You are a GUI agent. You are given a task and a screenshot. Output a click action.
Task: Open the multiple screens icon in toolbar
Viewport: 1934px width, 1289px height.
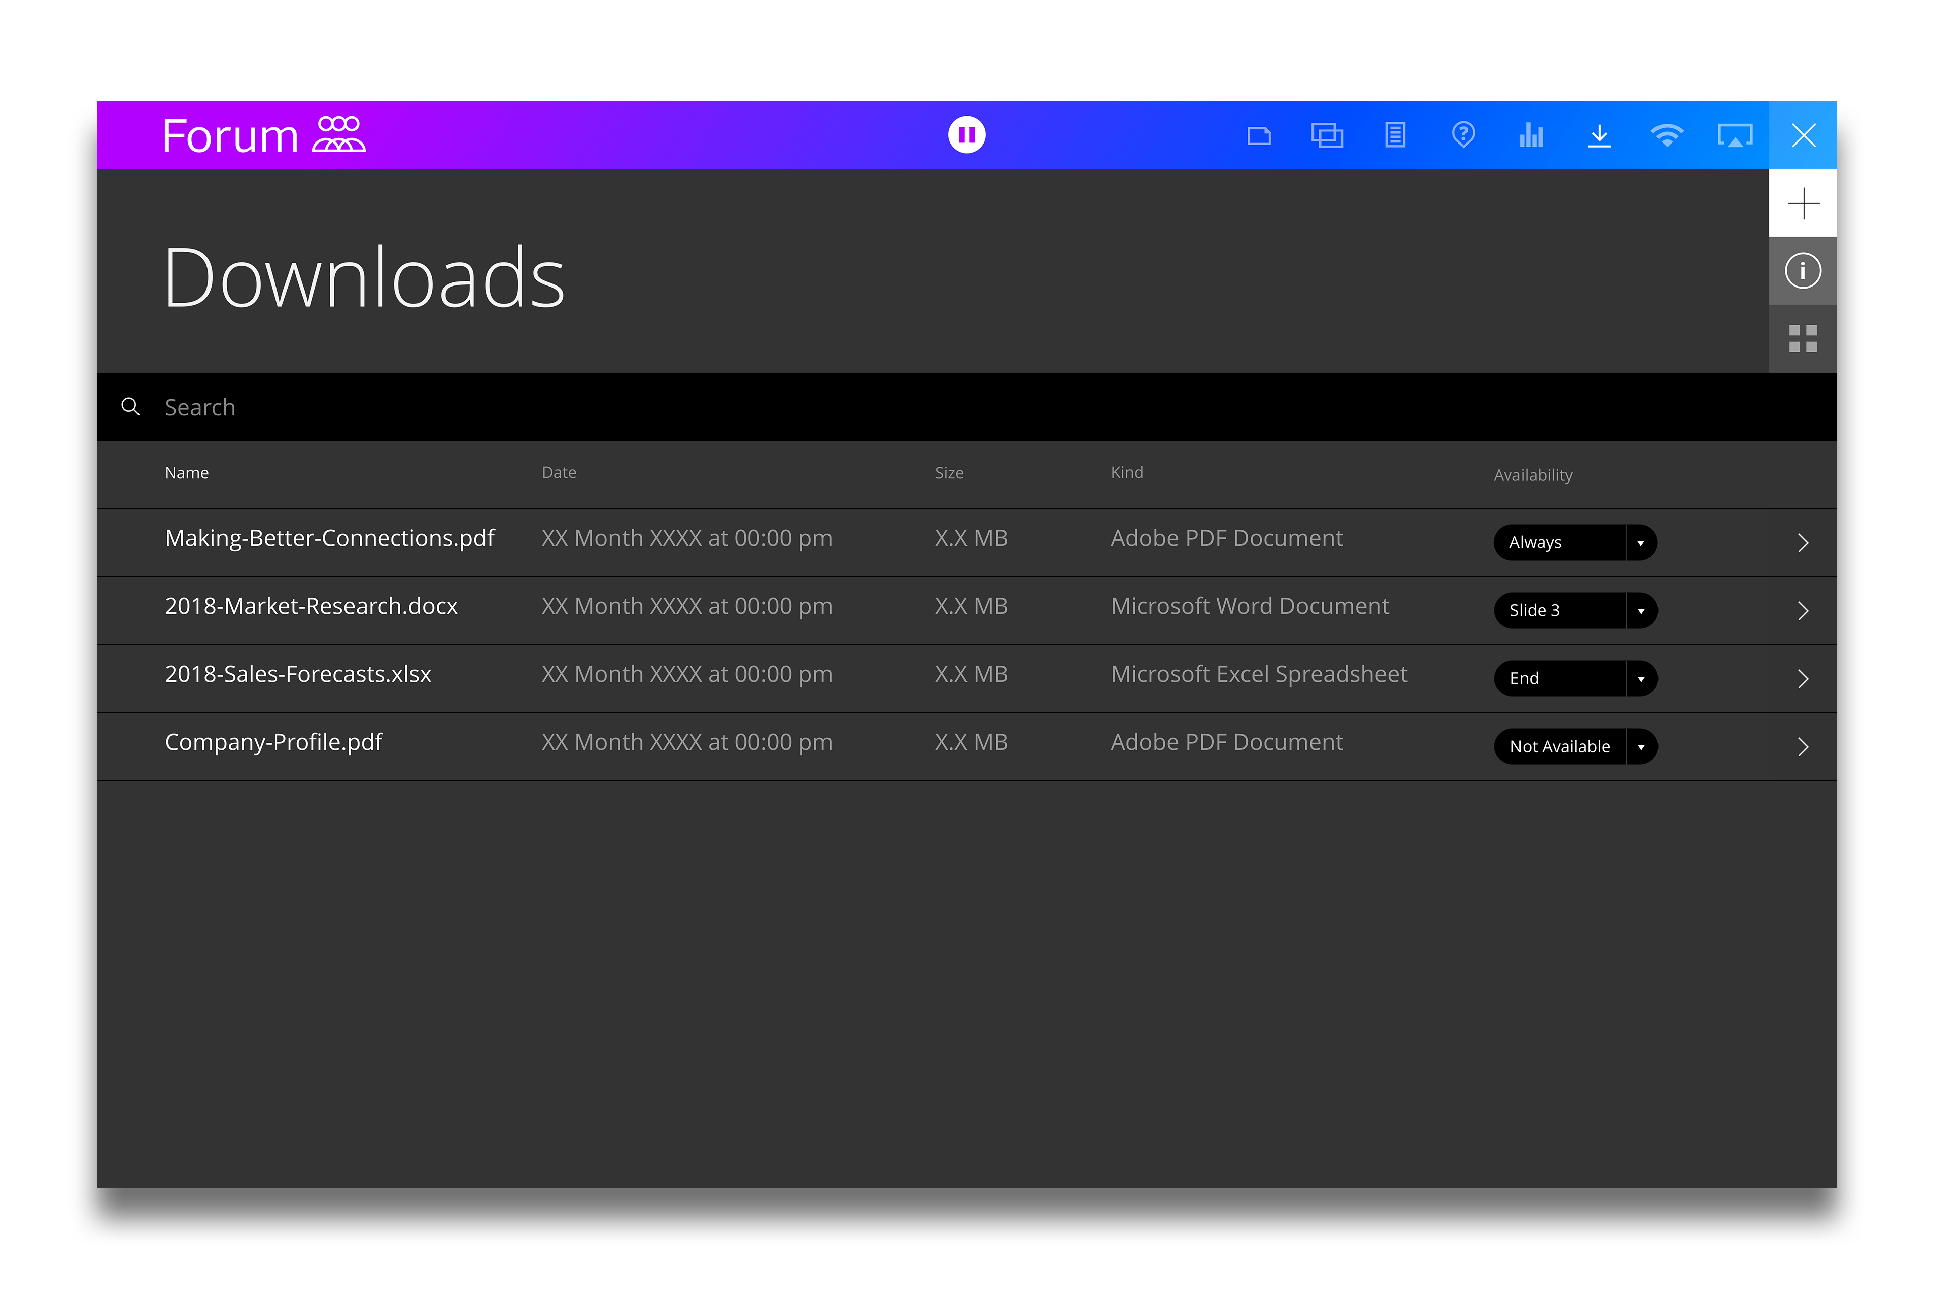coord(1326,135)
